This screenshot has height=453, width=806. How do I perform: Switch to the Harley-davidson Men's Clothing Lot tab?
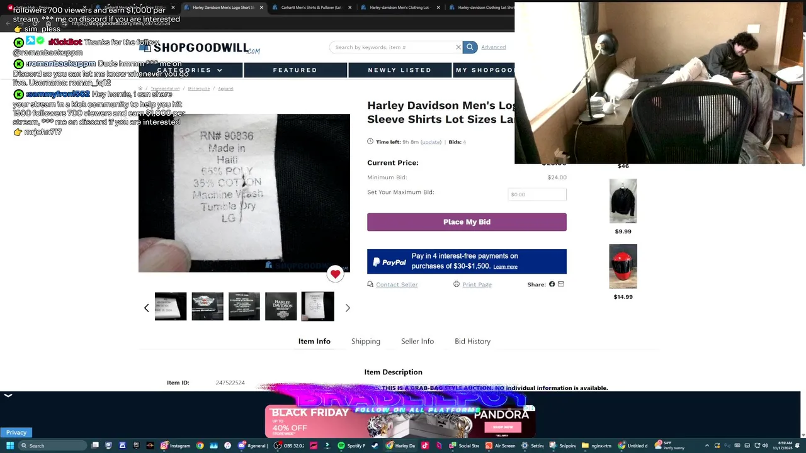pos(399,8)
